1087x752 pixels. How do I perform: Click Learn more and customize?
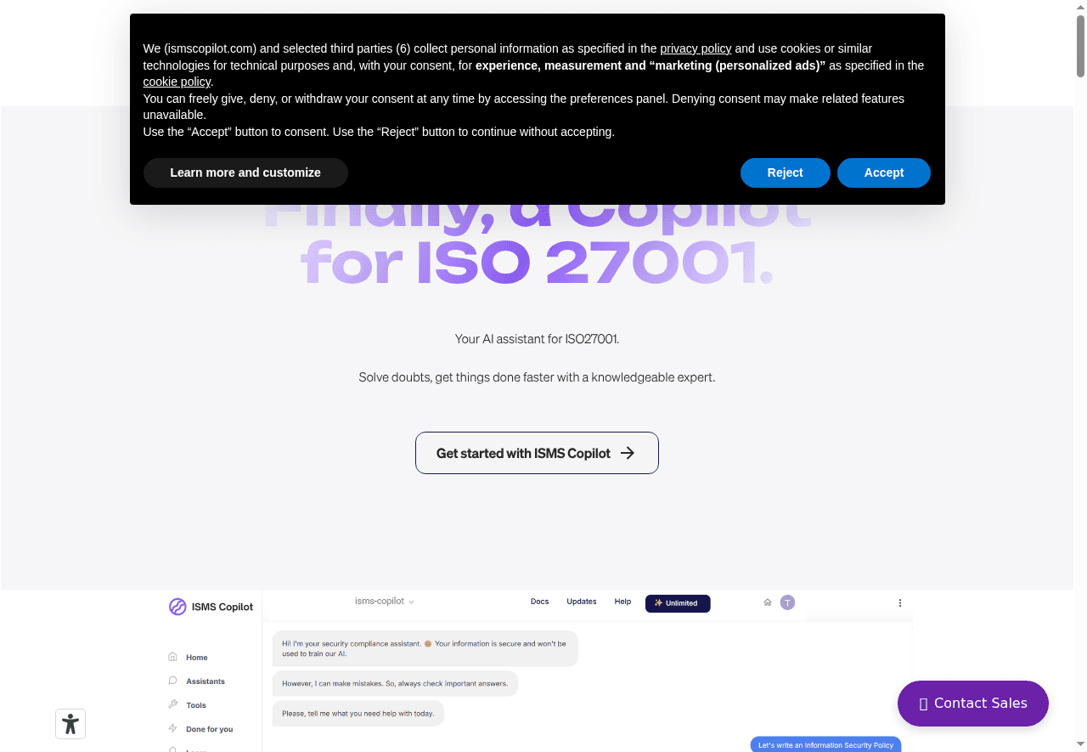245,172
